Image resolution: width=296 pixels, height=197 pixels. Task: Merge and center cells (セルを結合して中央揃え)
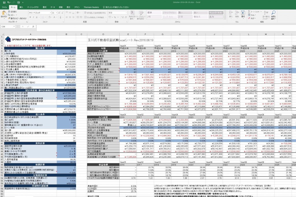[94, 17]
